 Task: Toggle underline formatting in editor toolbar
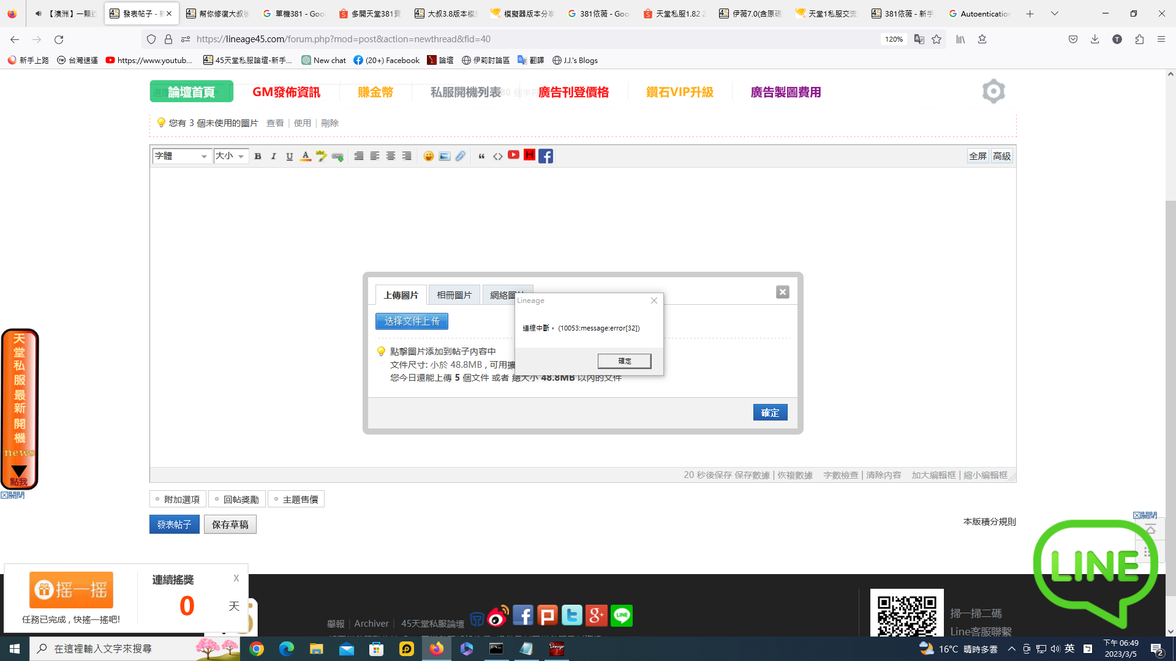290,156
